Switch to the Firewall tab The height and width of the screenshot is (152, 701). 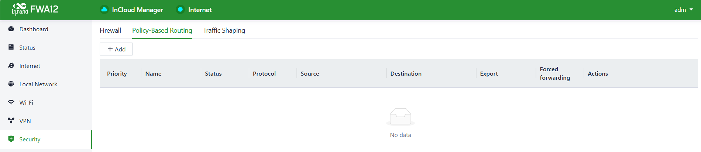coord(110,30)
